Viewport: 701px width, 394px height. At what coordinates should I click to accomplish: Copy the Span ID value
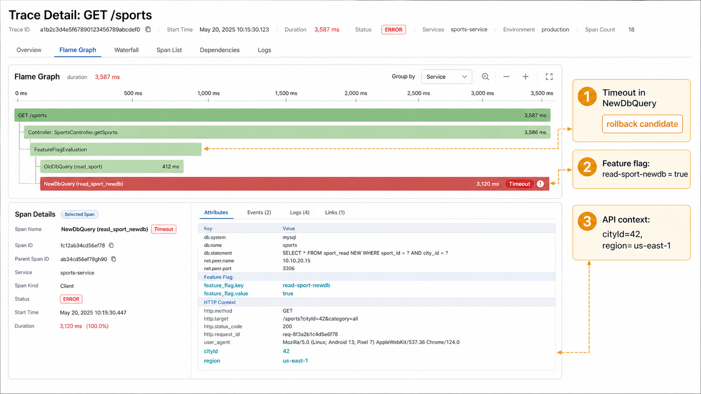tap(112, 245)
